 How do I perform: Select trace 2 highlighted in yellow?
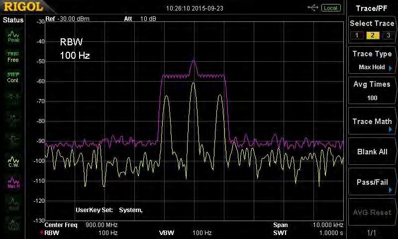(372, 35)
